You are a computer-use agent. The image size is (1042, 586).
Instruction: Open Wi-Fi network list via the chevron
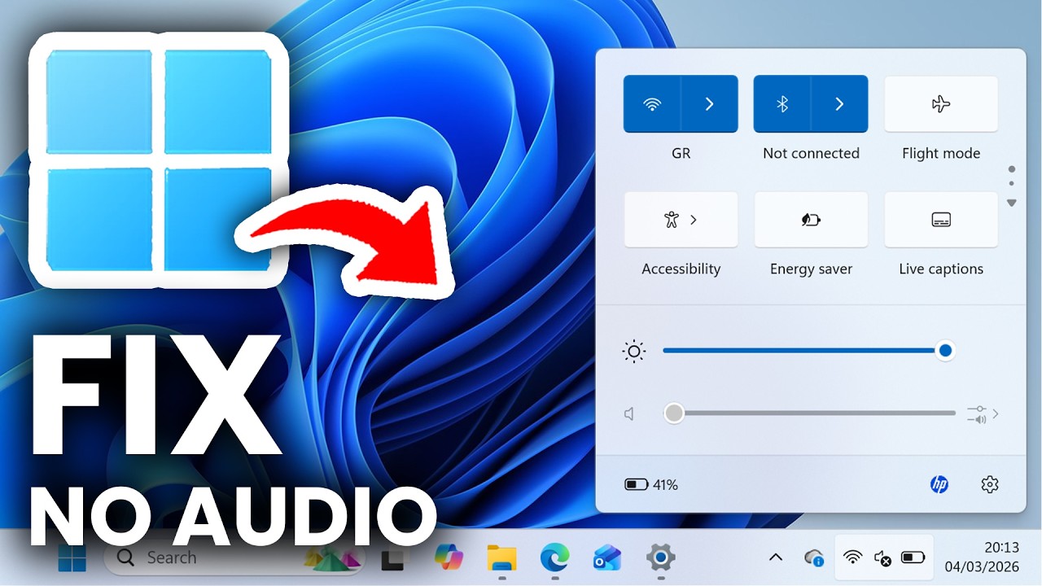[710, 104]
